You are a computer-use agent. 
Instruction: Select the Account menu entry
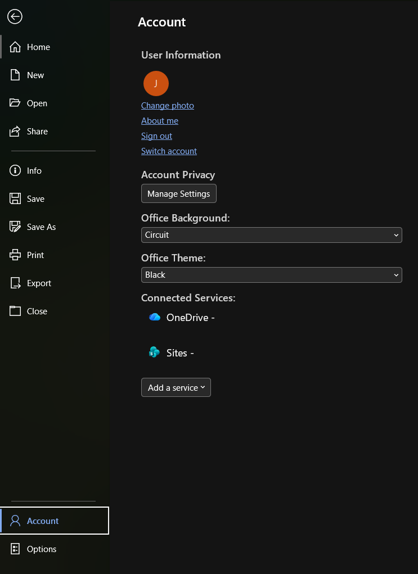(x=55, y=521)
